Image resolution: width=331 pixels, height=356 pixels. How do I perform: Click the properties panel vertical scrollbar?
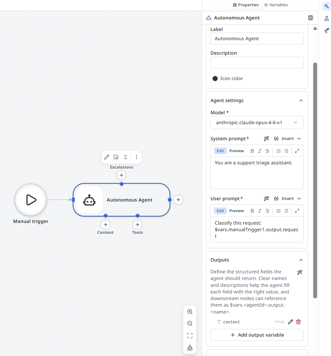pyautogui.click(x=315, y=180)
